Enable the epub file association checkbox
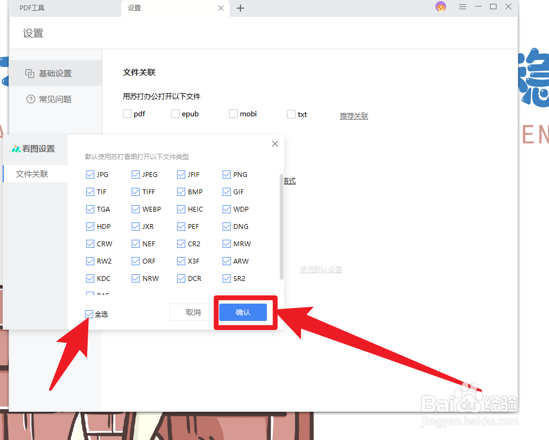549x440 pixels. pyautogui.click(x=175, y=114)
